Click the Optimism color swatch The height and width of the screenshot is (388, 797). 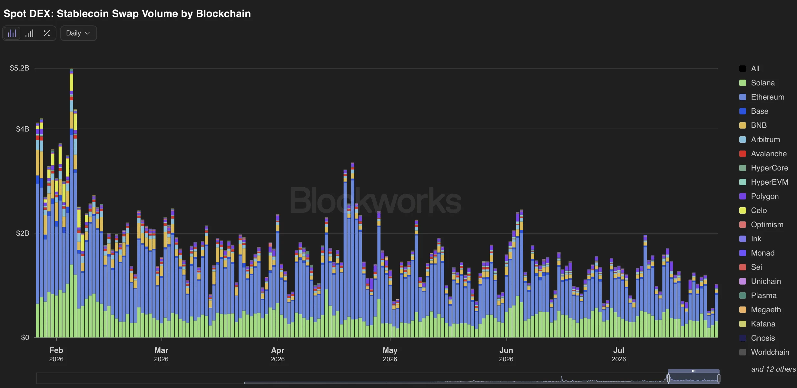pyautogui.click(x=743, y=225)
